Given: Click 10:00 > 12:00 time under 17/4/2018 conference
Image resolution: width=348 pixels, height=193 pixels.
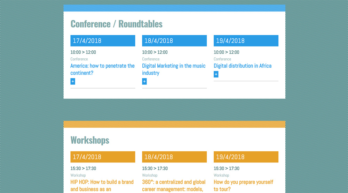Looking at the screenshot, I should pos(83,52).
